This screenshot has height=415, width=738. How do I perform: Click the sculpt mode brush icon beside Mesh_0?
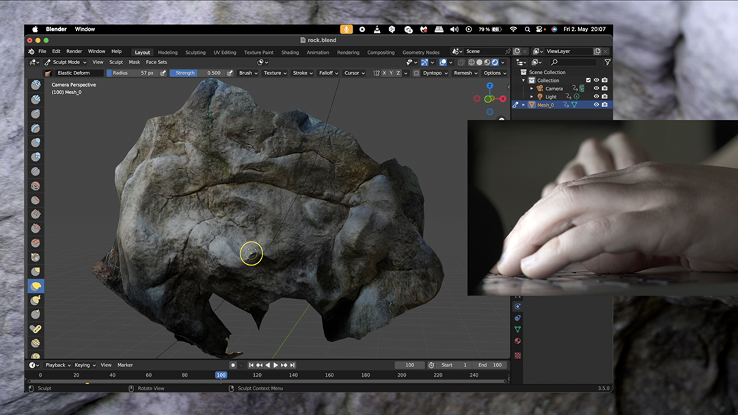point(515,105)
